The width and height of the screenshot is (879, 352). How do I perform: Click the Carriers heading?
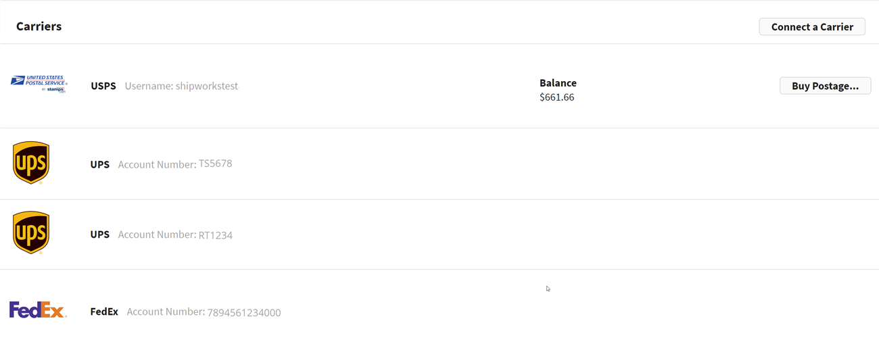39,26
